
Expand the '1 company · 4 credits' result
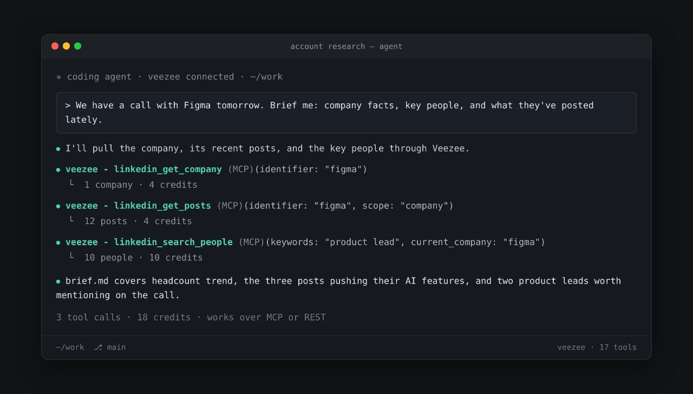[141, 185]
